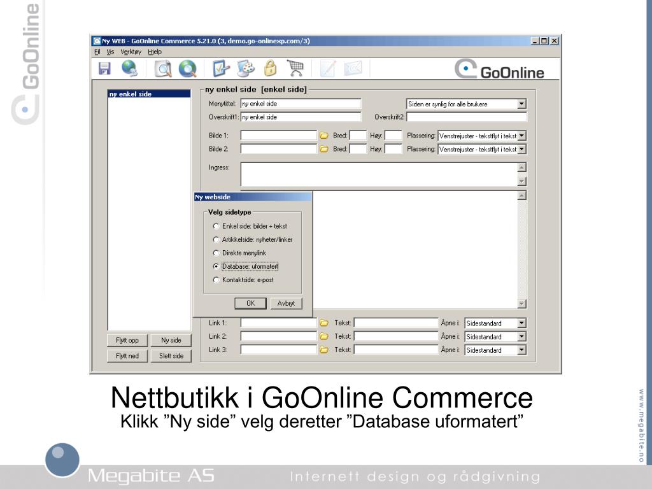Click the GoOnline logo in toolbar
Screen dimensions: 652x489
[499, 69]
